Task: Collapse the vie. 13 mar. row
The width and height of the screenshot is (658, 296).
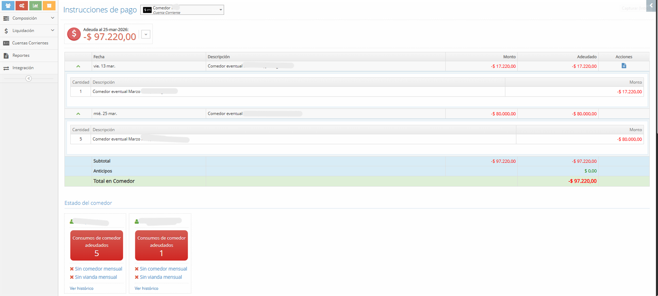Action: tap(78, 66)
